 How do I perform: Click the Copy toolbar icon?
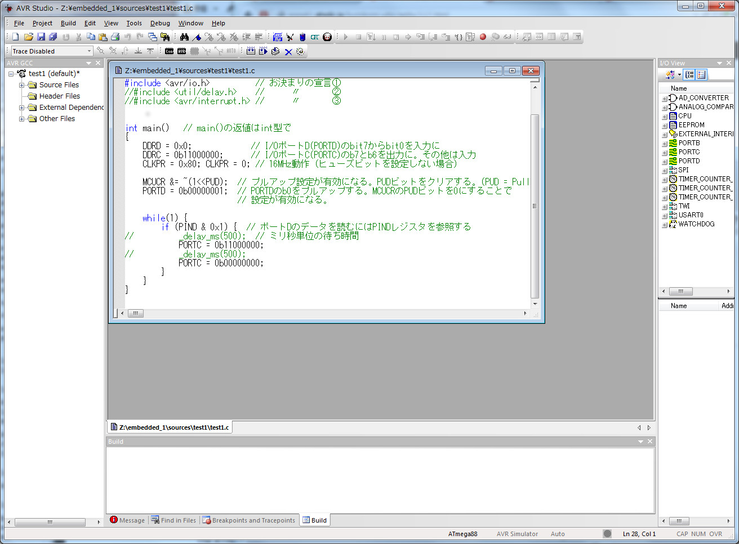tap(91, 37)
